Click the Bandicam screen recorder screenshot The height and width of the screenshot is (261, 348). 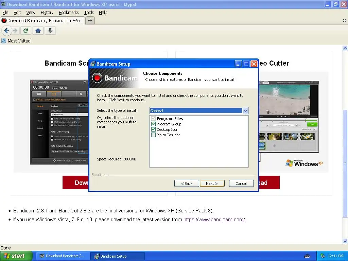point(59,122)
